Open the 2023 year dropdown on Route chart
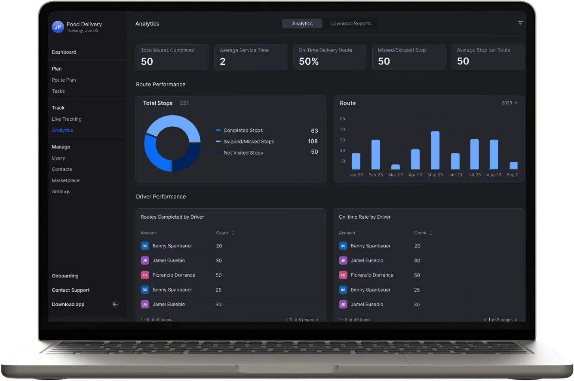Image resolution: width=574 pixels, height=381 pixels. (510, 103)
